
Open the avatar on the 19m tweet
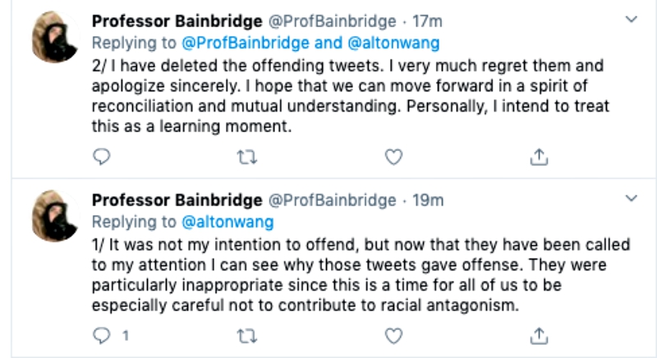coord(54,218)
